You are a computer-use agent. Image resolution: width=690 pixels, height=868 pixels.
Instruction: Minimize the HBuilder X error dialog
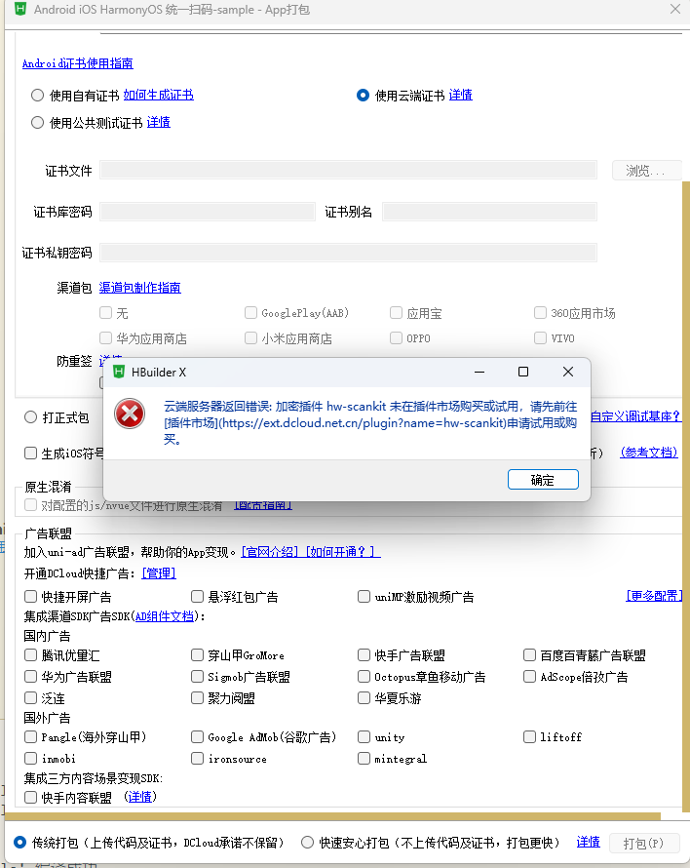pos(479,372)
